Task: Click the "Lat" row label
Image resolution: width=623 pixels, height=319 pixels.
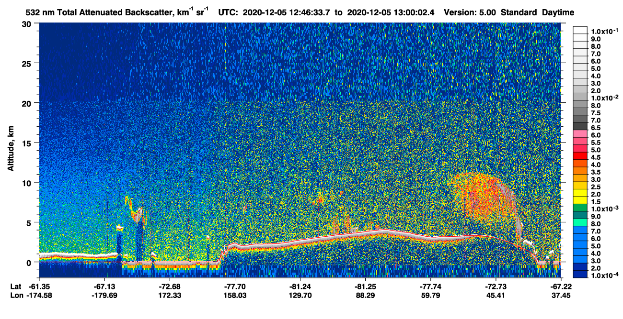Action: click(15, 286)
